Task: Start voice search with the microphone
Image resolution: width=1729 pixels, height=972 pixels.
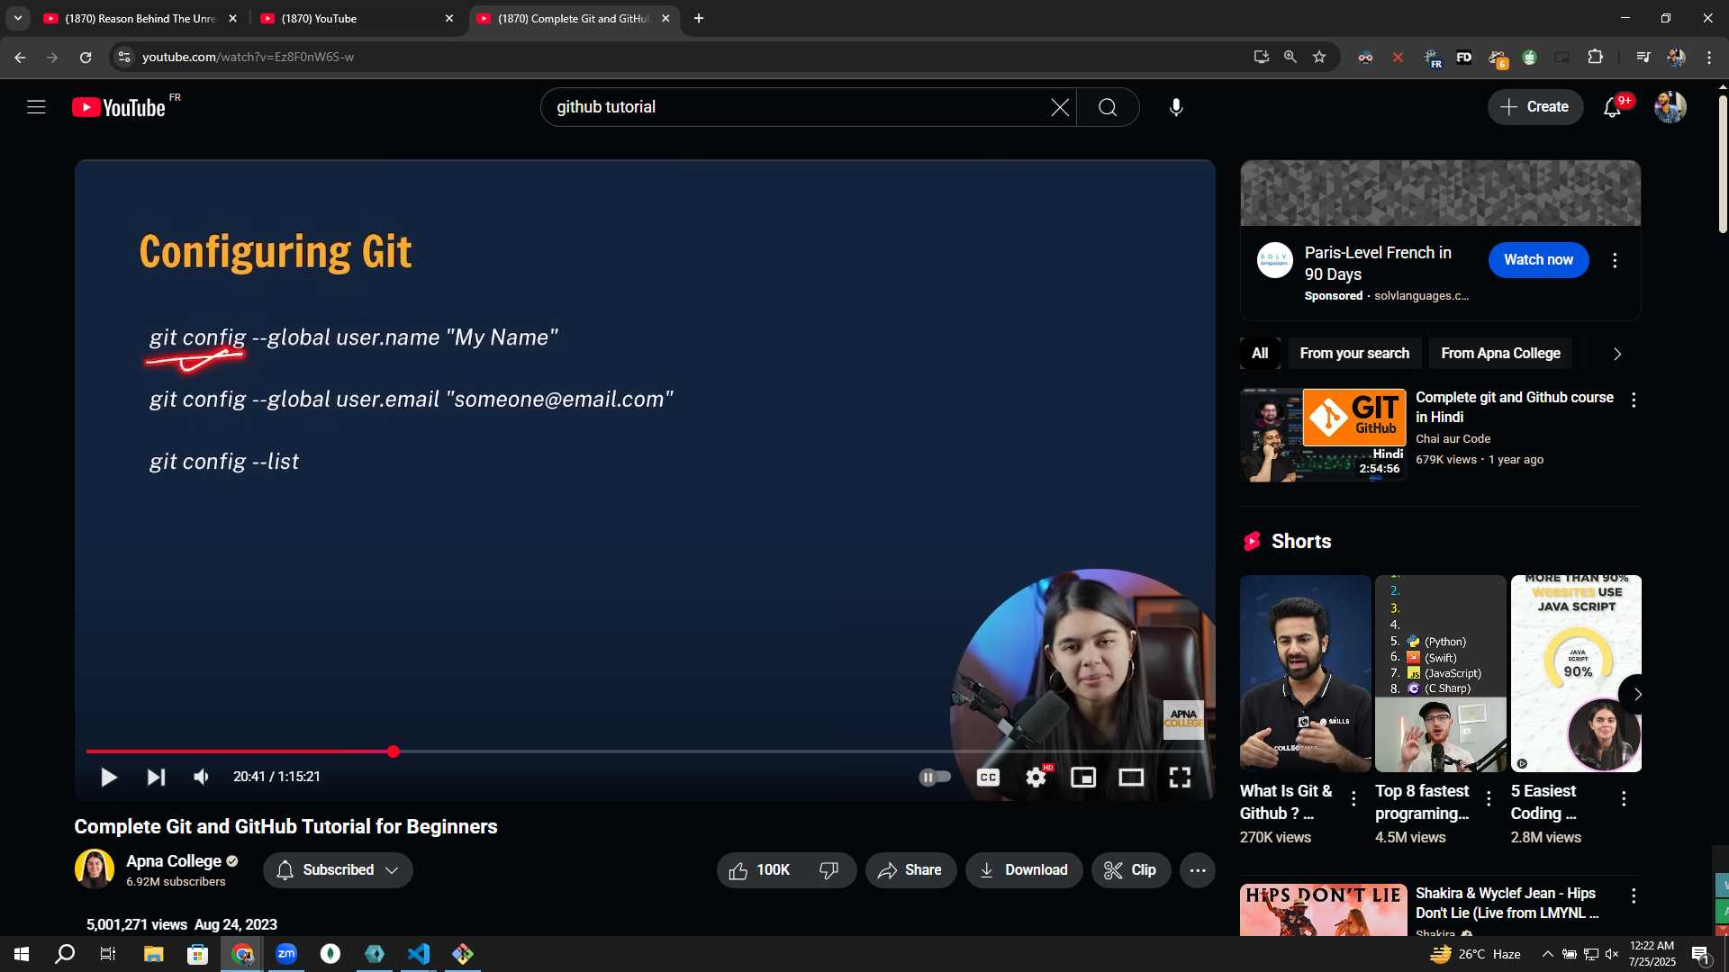Action: click(1176, 107)
